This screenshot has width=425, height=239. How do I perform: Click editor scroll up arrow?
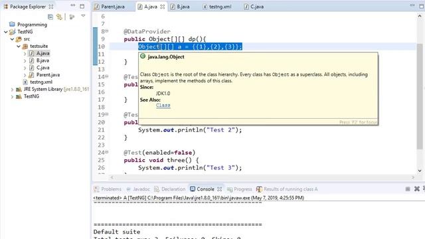pyautogui.click(x=420, y=16)
